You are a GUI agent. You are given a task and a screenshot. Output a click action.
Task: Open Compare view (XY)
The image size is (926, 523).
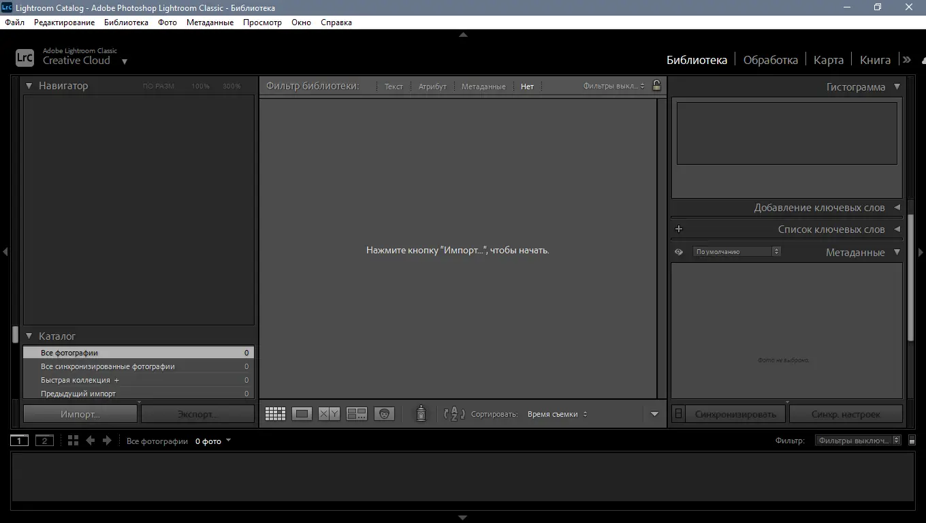coord(330,414)
